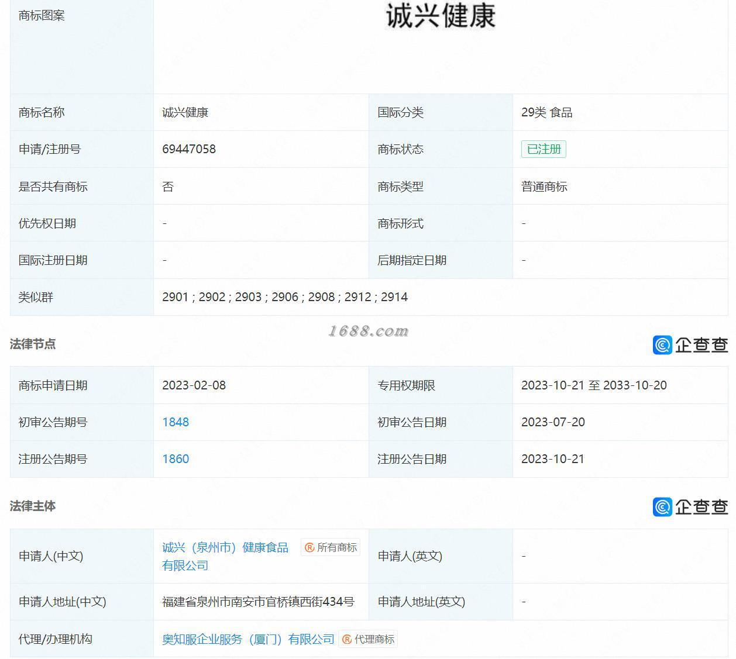736x659 pixels.
Task: Open applicant 诚兴（泉州市）健康食品有限公司 link
Action: [x=225, y=556]
